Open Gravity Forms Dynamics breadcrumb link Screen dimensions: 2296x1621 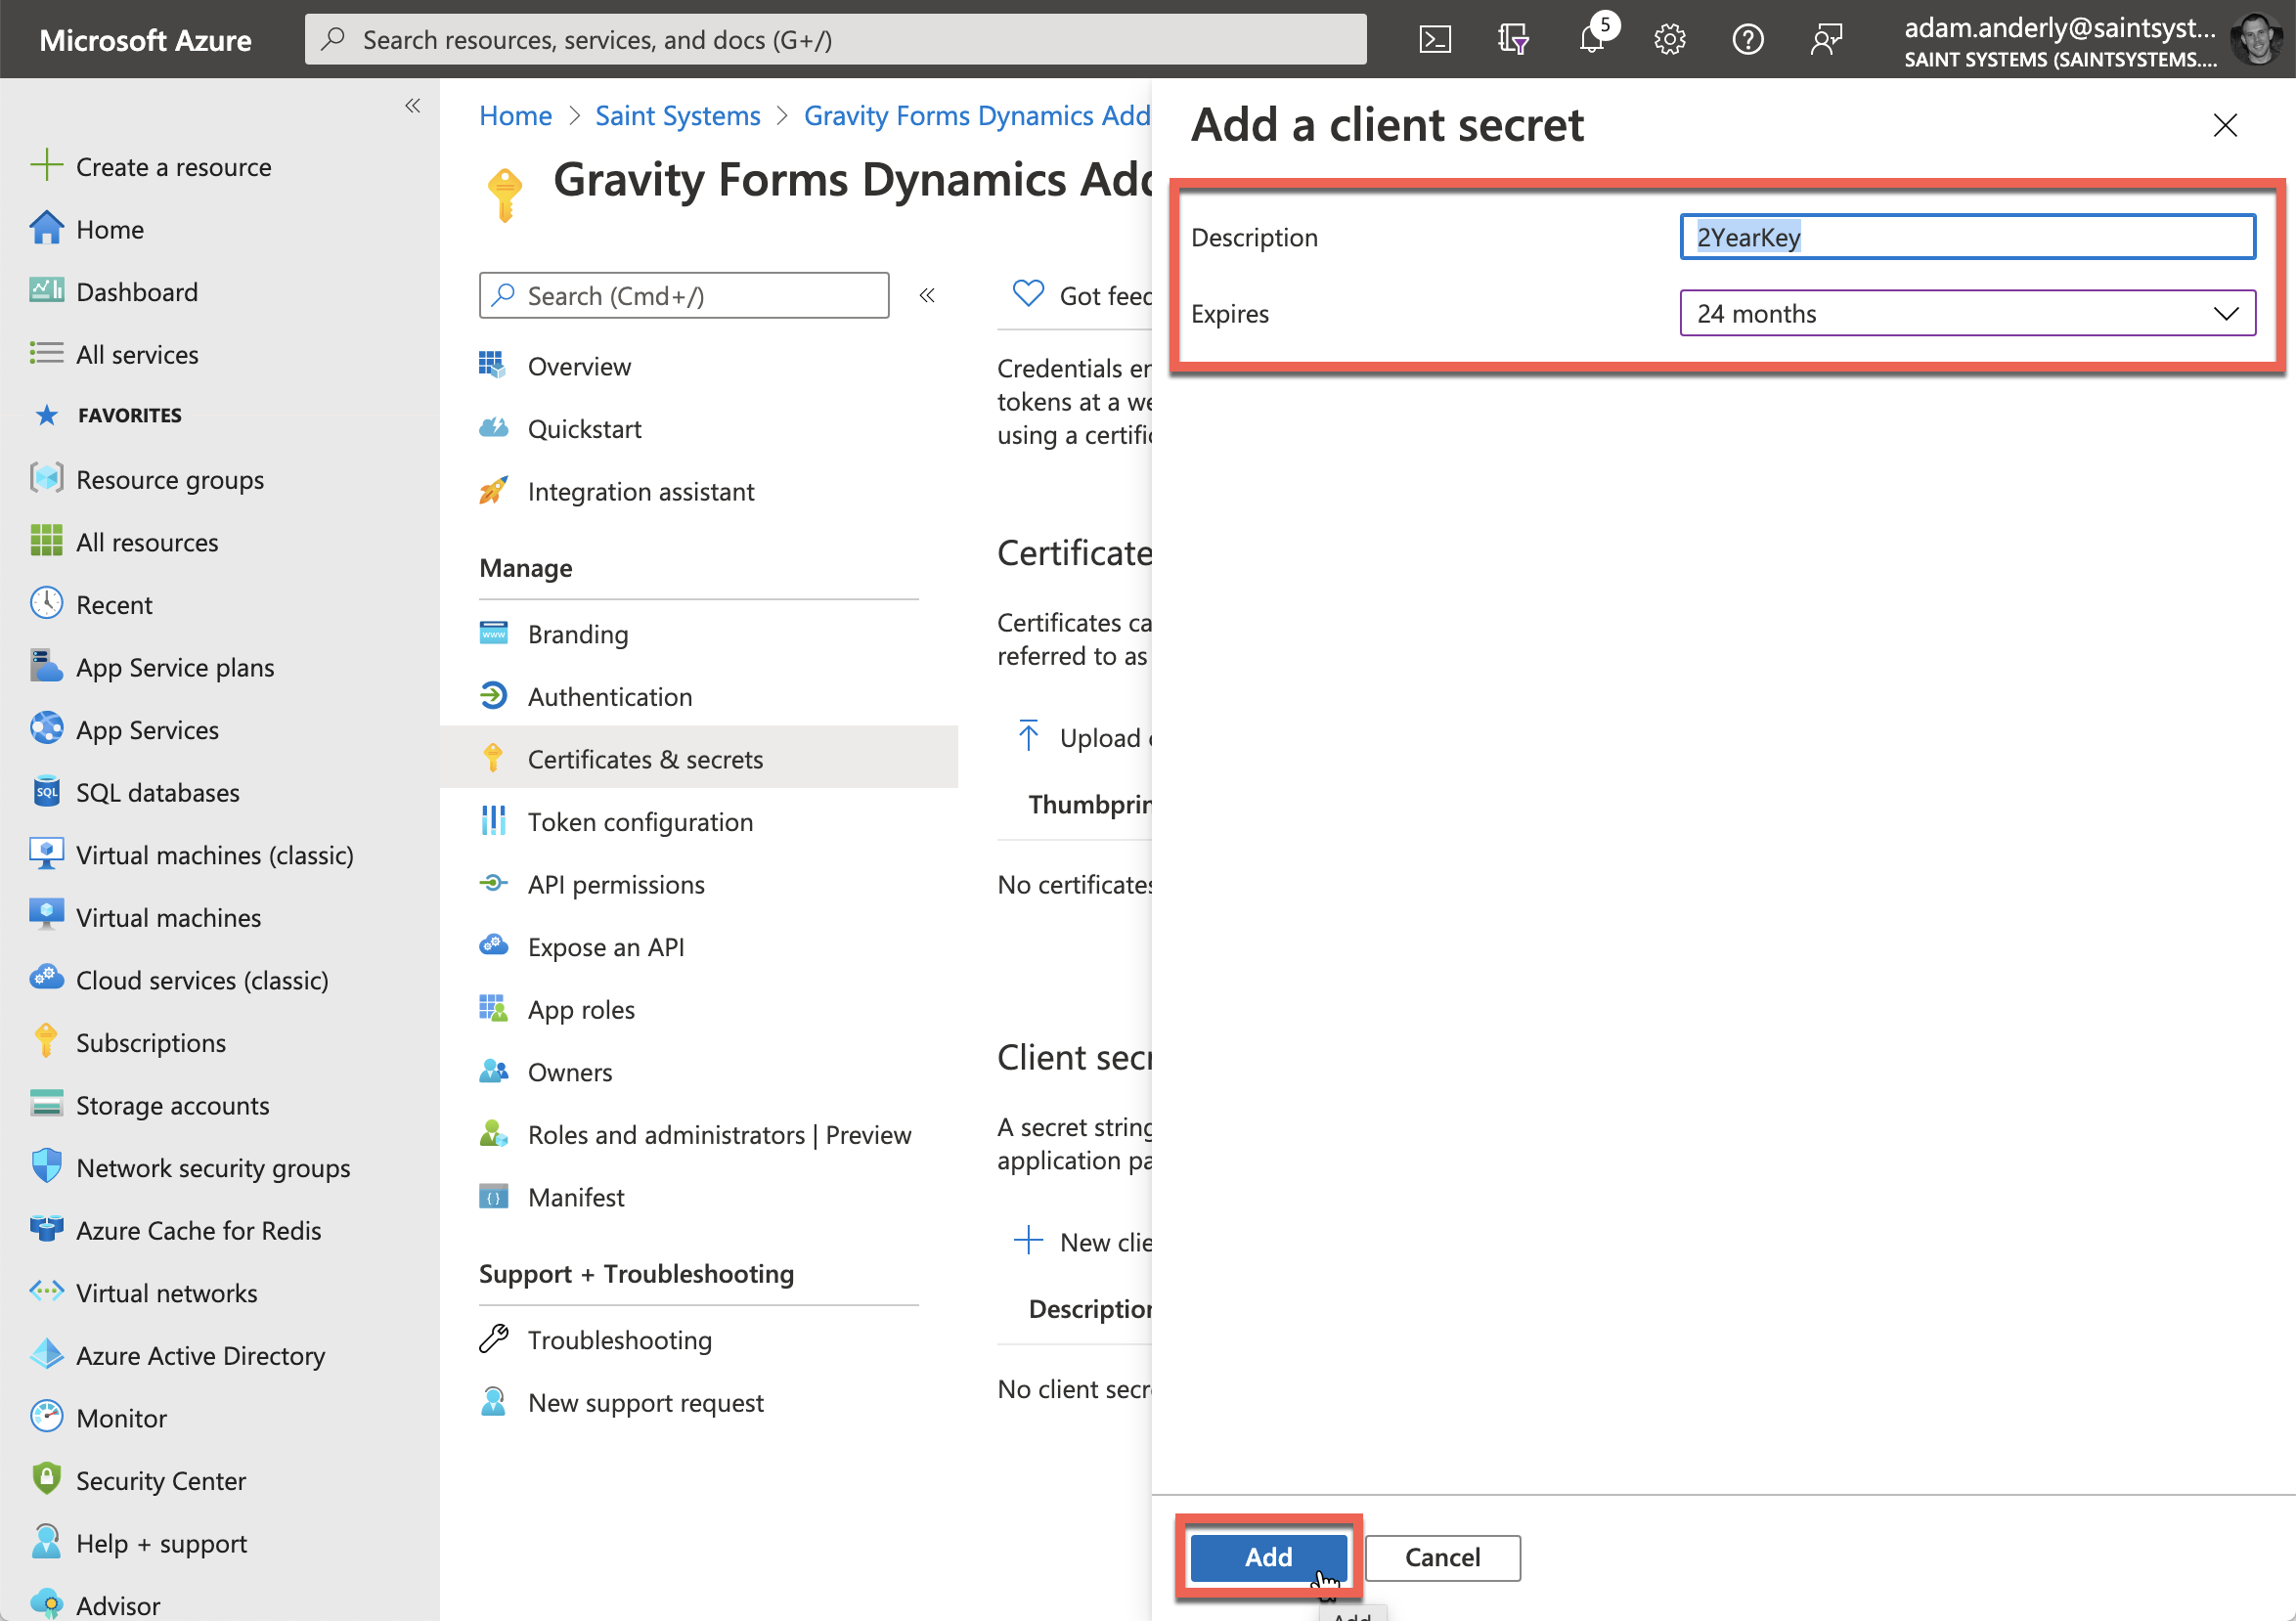(978, 116)
